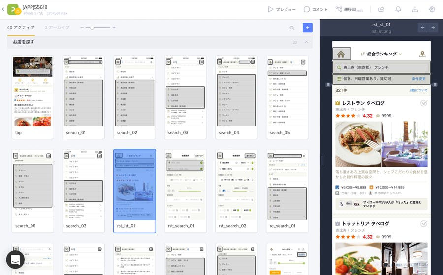Select the search_01 screen thumbnail
Image resolution: width=443 pixels, height=275 pixels.
(84, 97)
